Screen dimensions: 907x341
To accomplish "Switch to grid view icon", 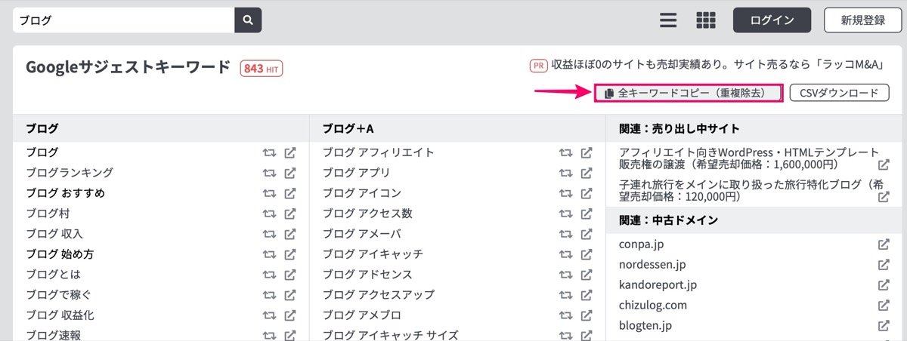I will [706, 20].
